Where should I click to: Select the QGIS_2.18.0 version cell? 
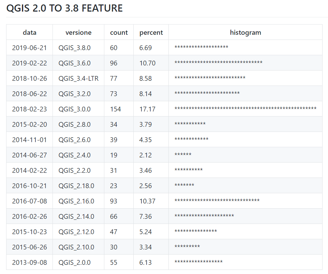(76, 186)
